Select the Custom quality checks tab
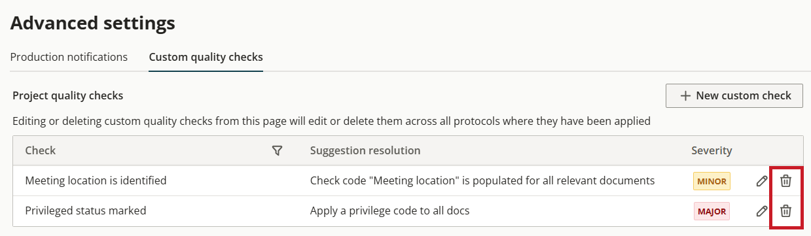Viewport: 811px width, 236px height. click(206, 57)
